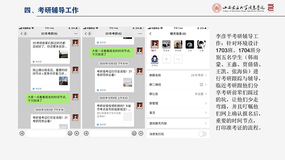Click the green message in first chat screenshot

[x=48, y=99]
